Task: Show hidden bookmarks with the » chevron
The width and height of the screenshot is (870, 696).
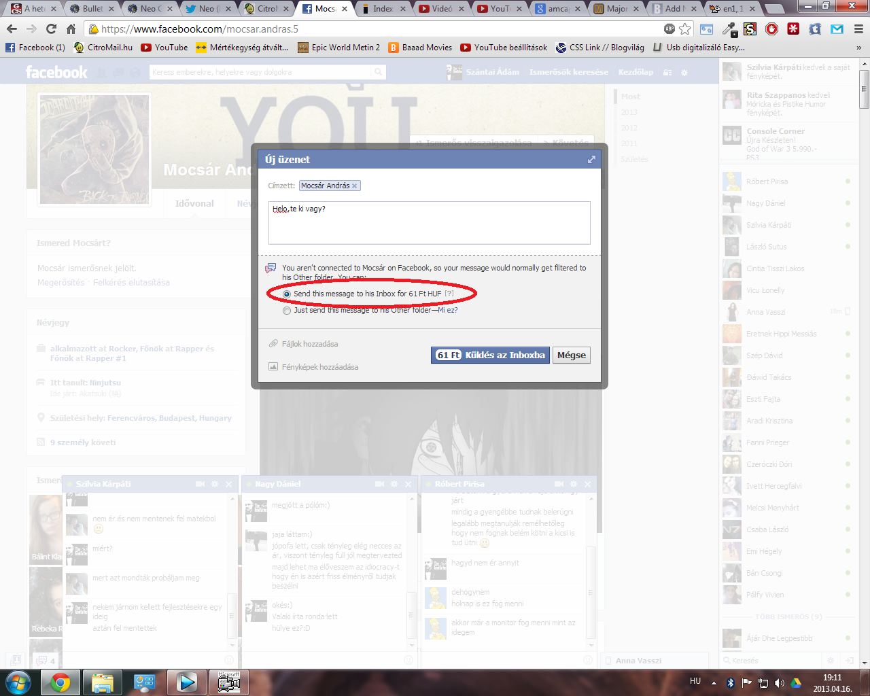Action: click(859, 48)
